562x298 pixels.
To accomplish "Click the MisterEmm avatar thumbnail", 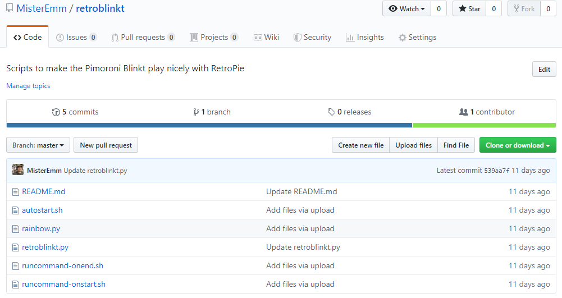I will point(18,170).
